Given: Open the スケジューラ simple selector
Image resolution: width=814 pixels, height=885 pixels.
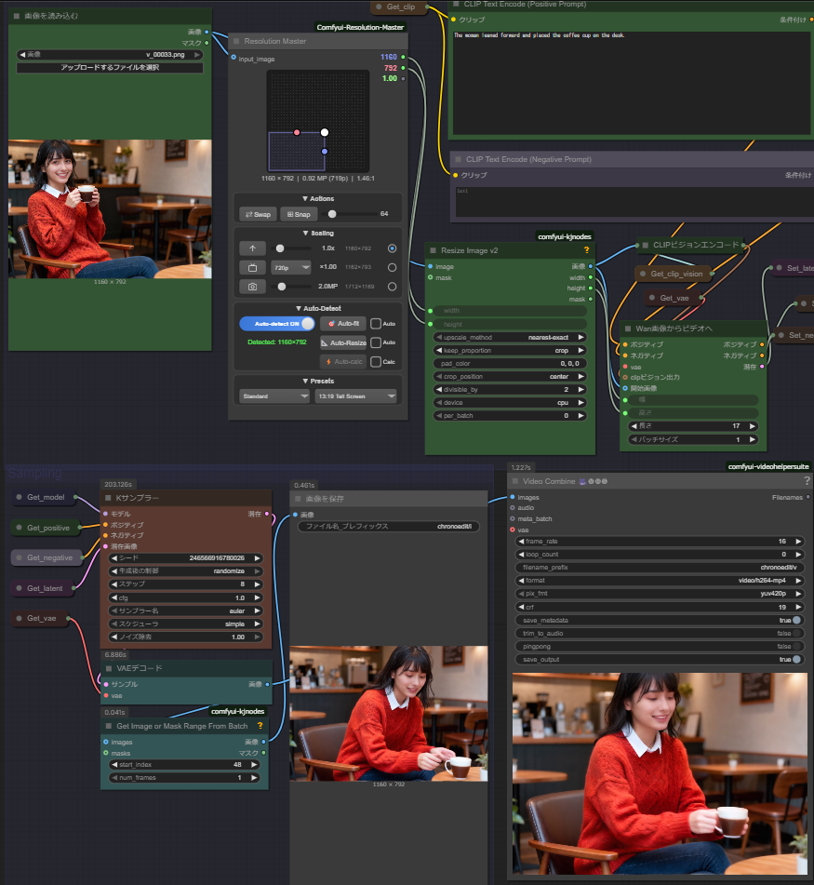Looking at the screenshot, I should tap(185, 624).
